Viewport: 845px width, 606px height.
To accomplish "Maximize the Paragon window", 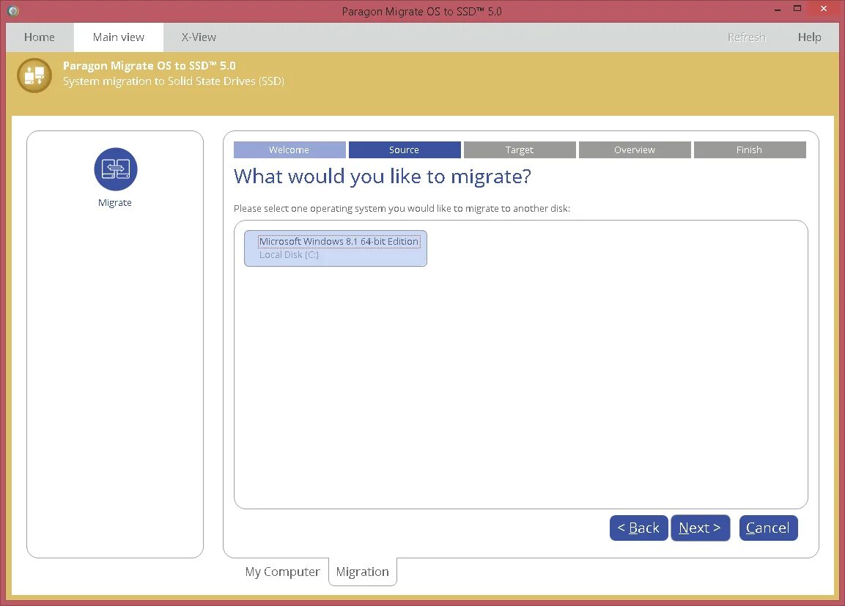I will click(x=797, y=9).
